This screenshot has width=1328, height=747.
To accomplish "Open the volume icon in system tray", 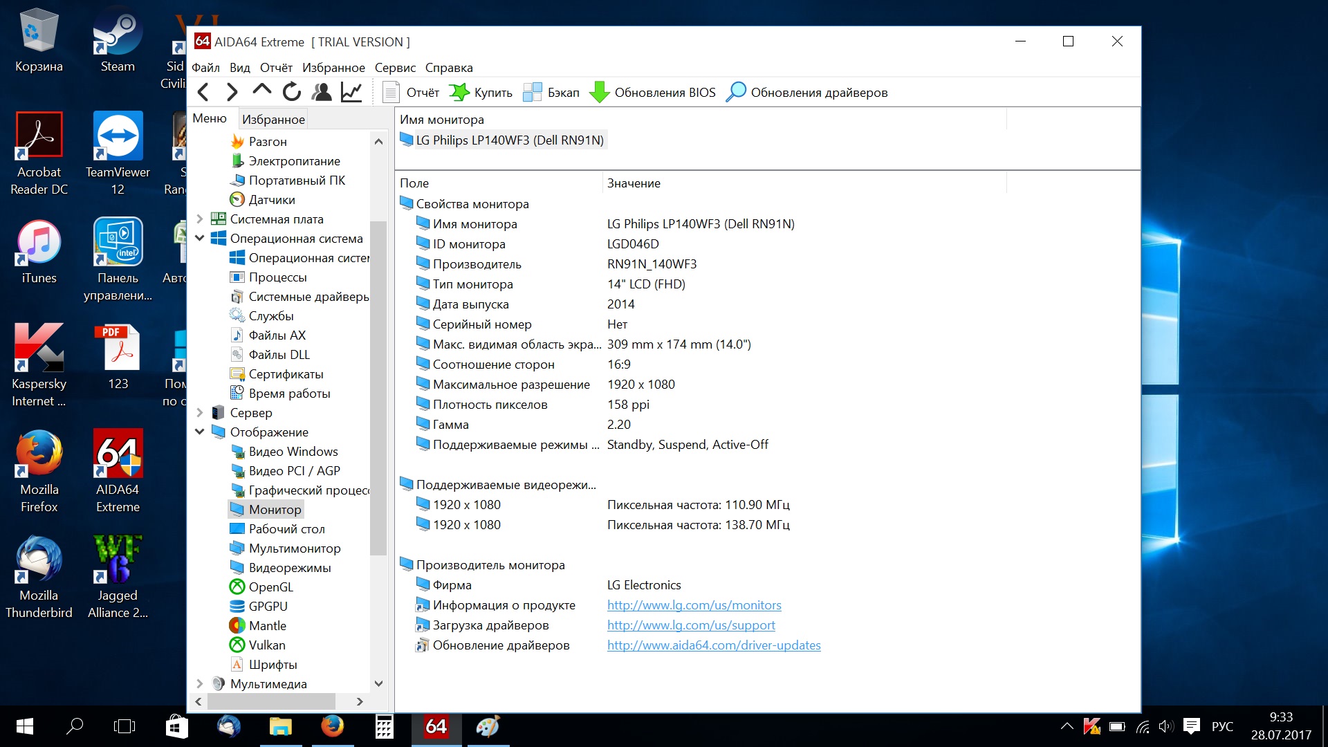I will [1166, 726].
